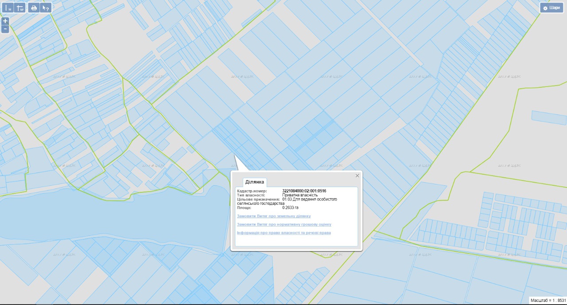Click the Площа label

(244, 207)
